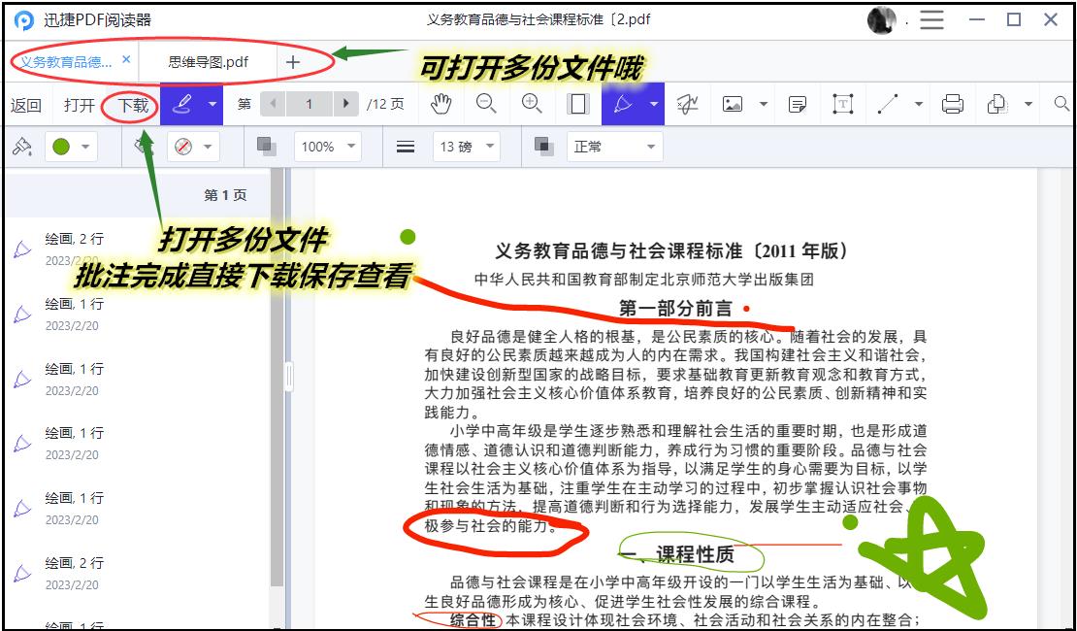1077x631 pixels.
Task: Click the annotation panel scrollbar
Action: (277, 378)
